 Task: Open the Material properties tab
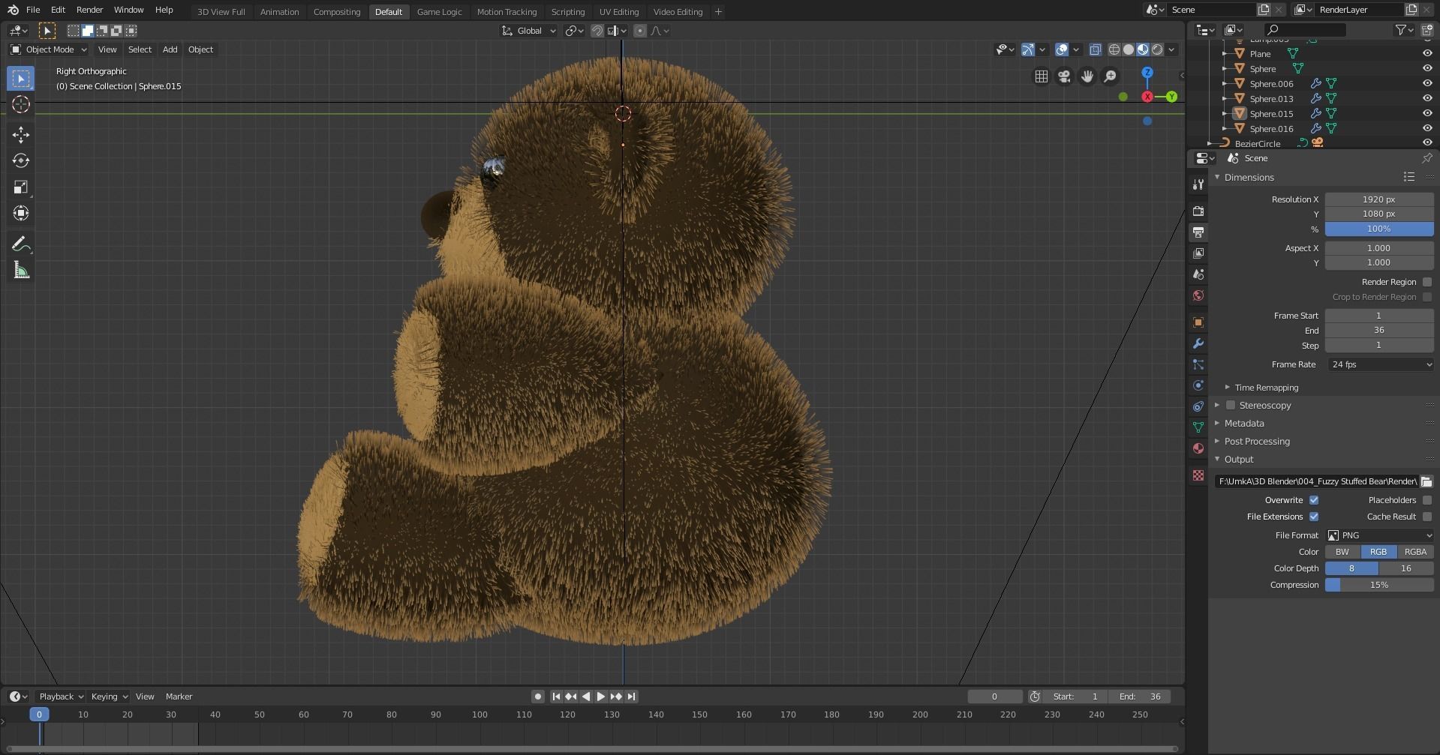point(1198,448)
